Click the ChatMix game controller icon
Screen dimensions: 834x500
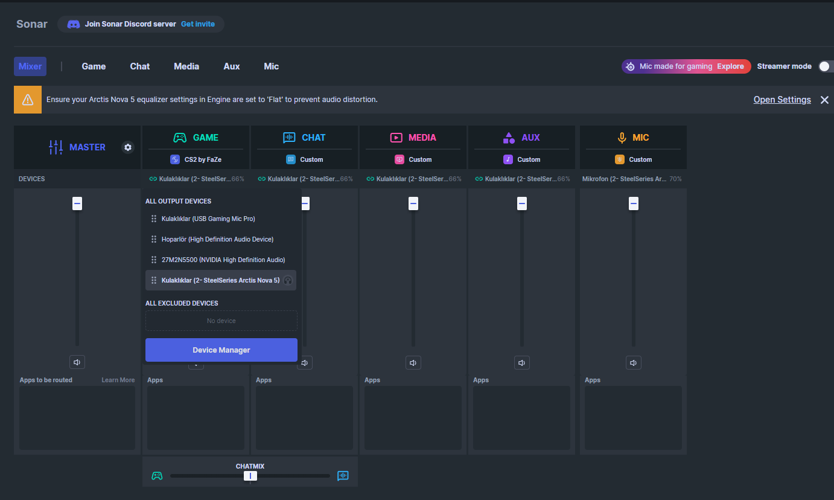157,476
